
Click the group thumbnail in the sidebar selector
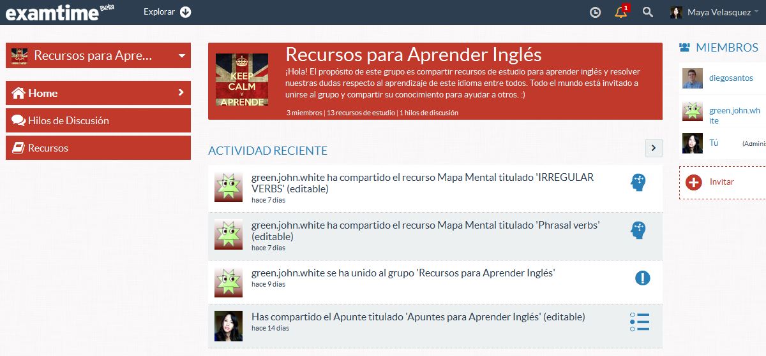[x=19, y=55]
